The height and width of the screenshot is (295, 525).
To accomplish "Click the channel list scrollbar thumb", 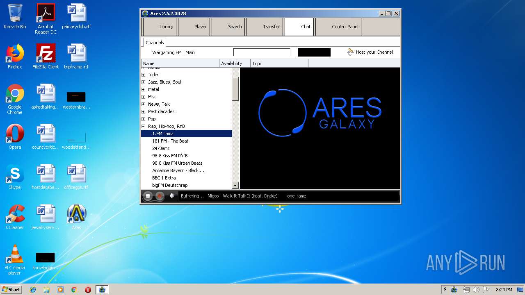I will [235, 88].
